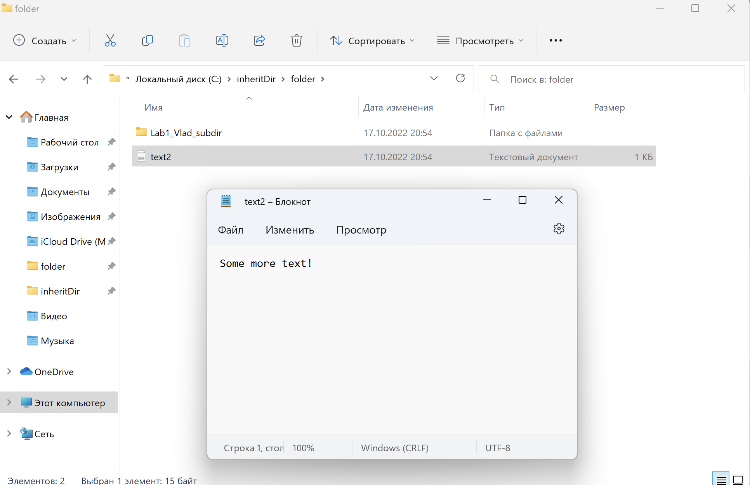
Task: Open Notepad settings gear icon
Action: 559,229
